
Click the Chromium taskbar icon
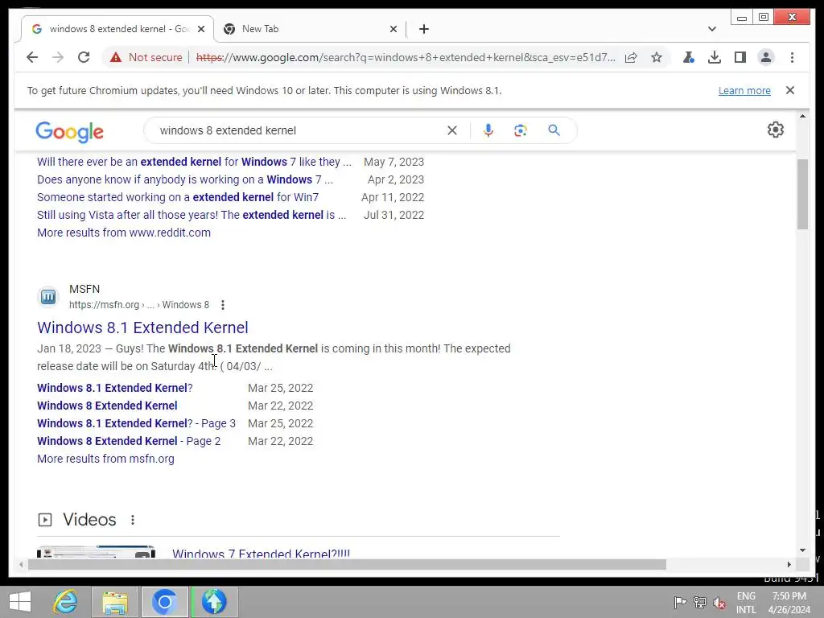pyautogui.click(x=164, y=602)
